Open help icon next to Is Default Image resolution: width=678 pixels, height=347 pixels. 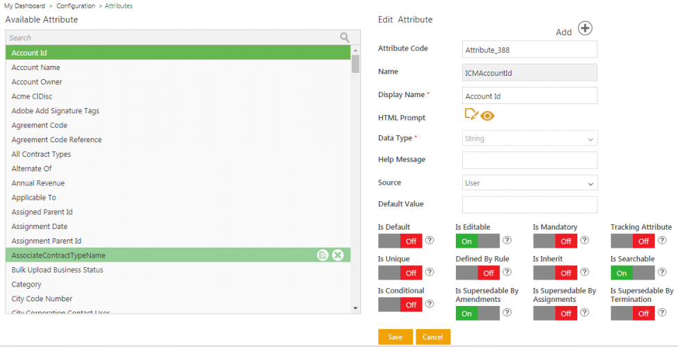coord(430,241)
